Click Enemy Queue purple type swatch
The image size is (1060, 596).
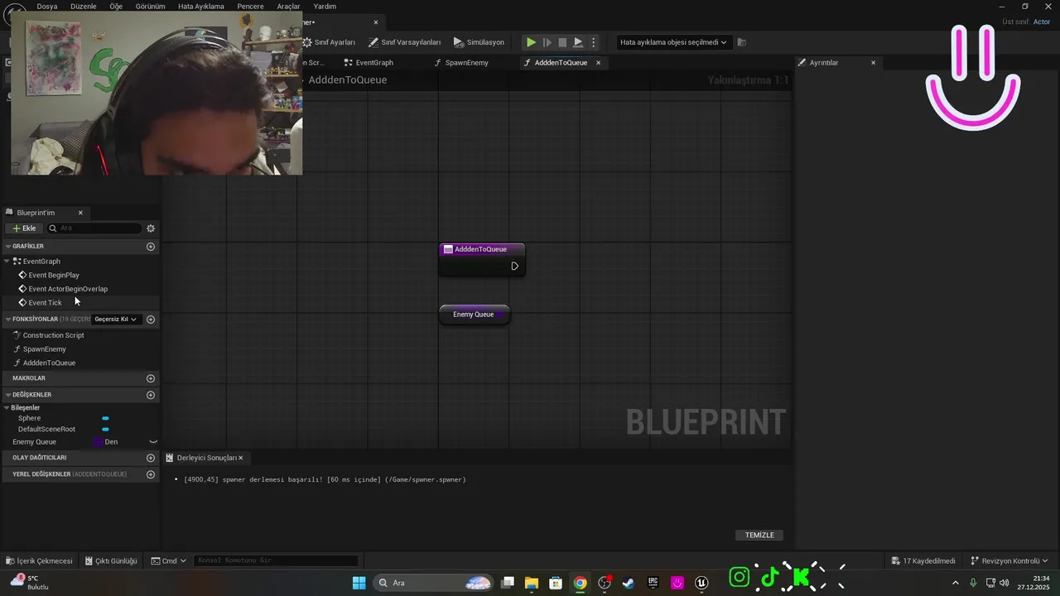click(x=99, y=442)
